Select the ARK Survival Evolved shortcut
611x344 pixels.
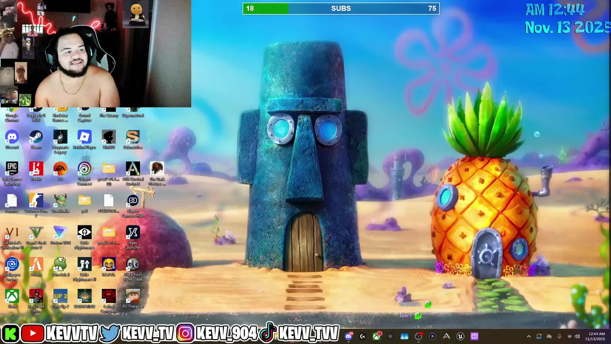coord(133,173)
